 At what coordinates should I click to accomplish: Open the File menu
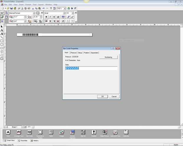[x=6, y=4]
